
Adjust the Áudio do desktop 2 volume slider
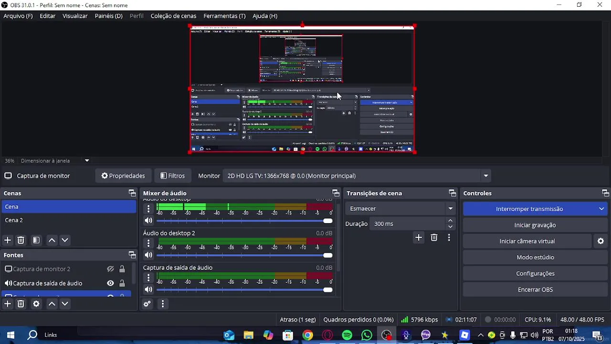244,255
